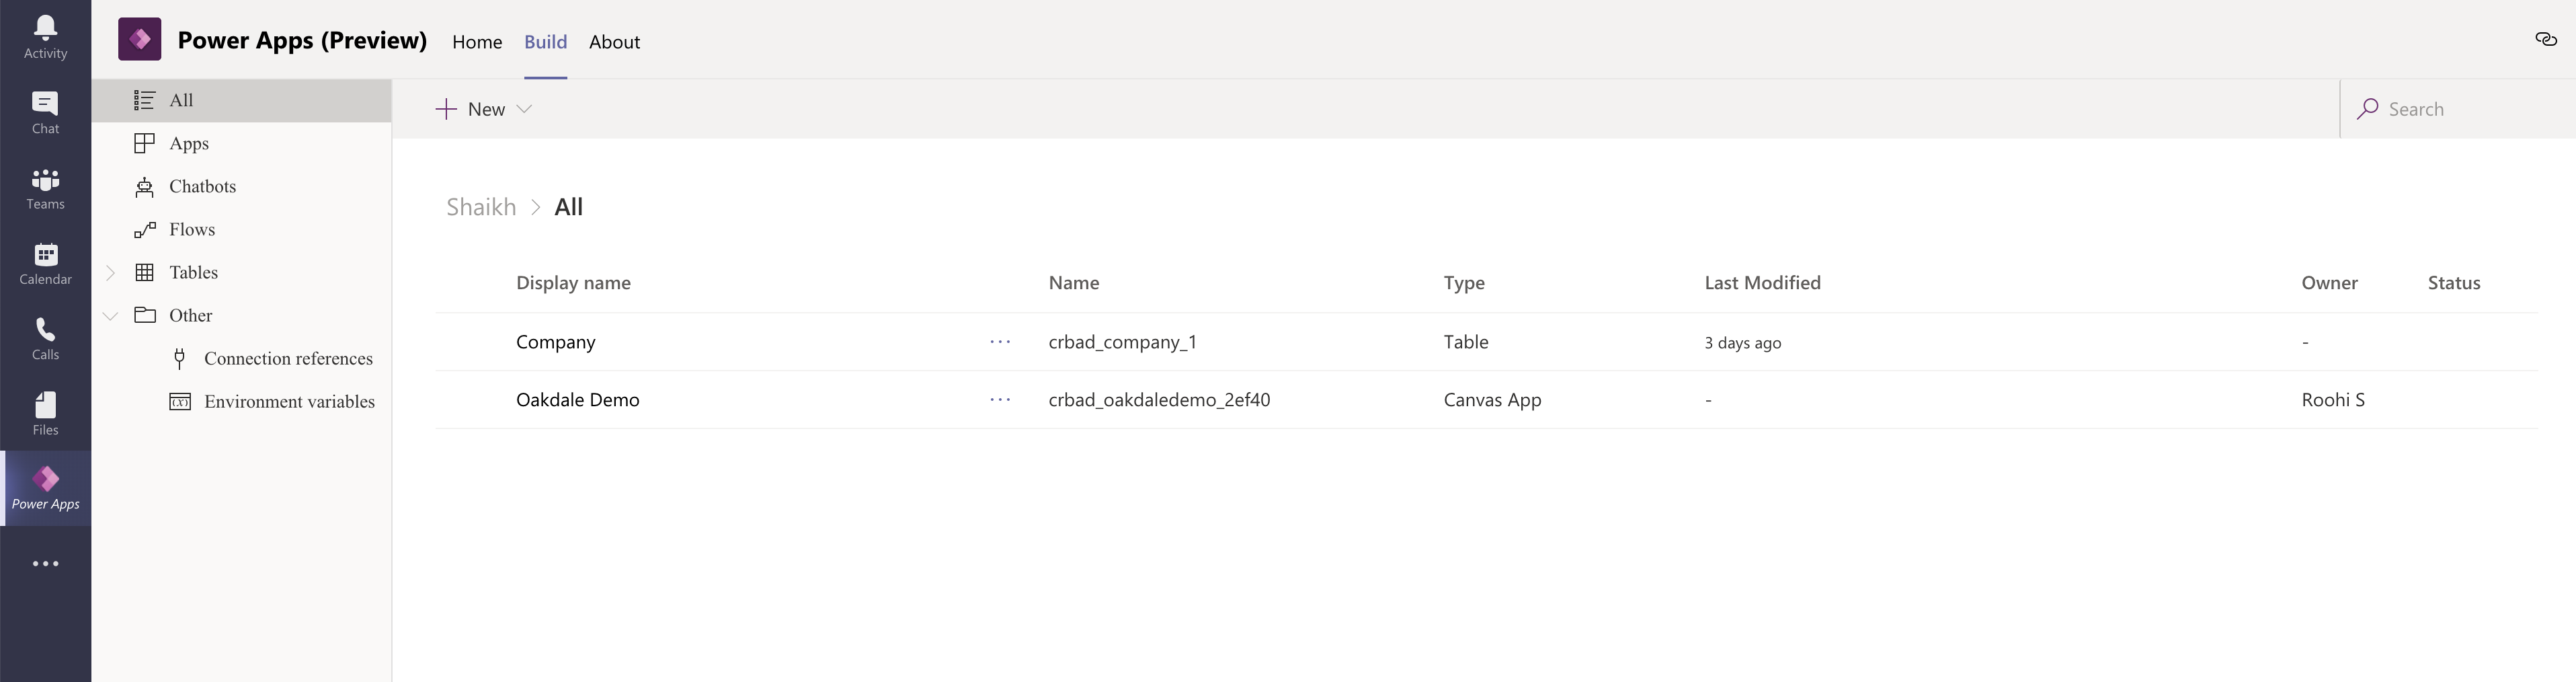Click crbad_oakdaledemo_2ef40 name cell
2576x682 pixels.
point(1159,400)
